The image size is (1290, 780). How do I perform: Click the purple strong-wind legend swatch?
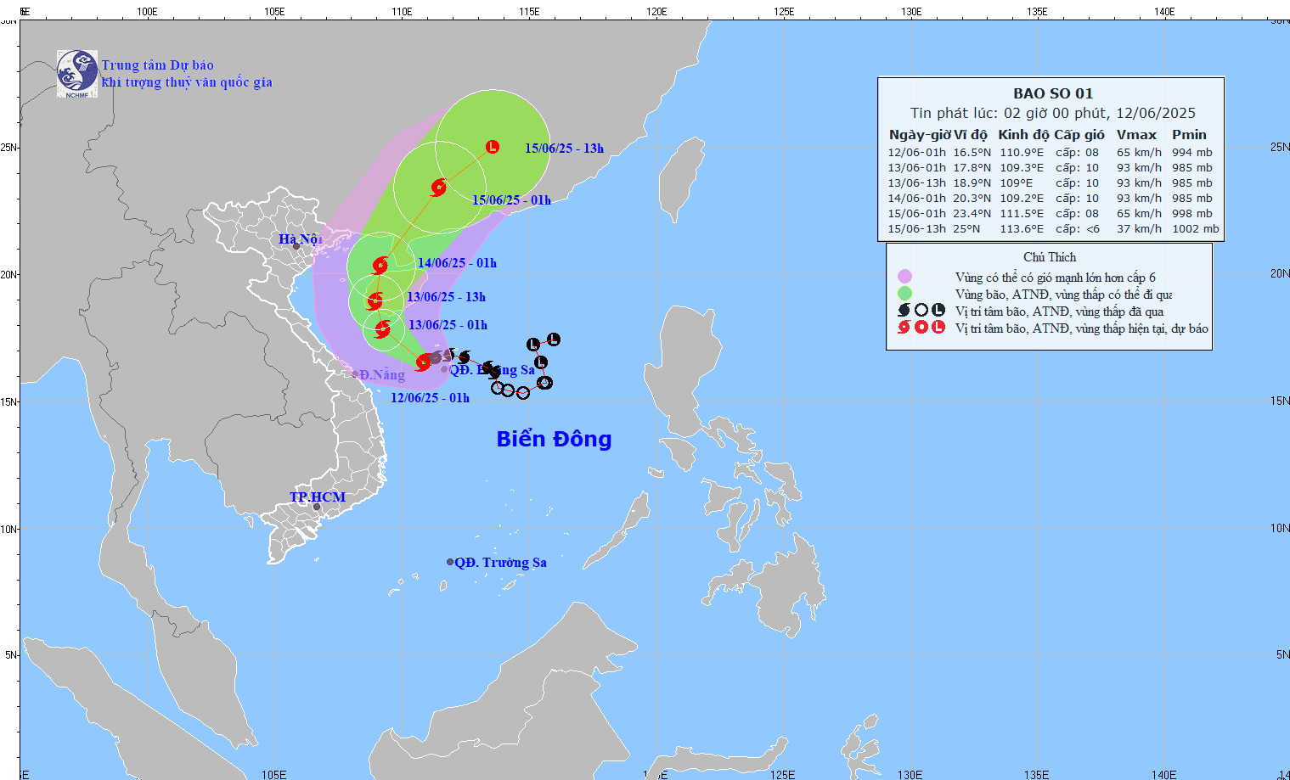[x=904, y=277]
